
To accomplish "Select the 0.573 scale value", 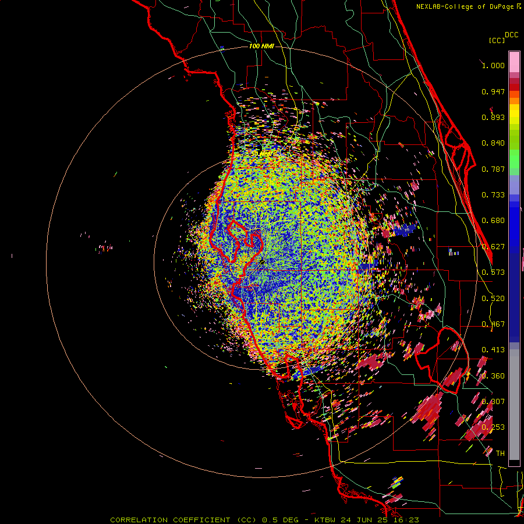I will pyautogui.click(x=493, y=272).
